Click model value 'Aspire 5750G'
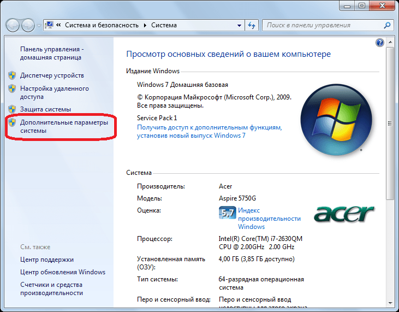Viewport: 399px width, 312px height. click(237, 198)
